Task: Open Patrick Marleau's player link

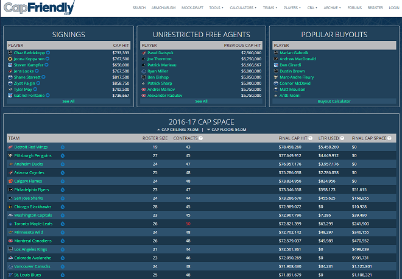Action: pos(162,65)
